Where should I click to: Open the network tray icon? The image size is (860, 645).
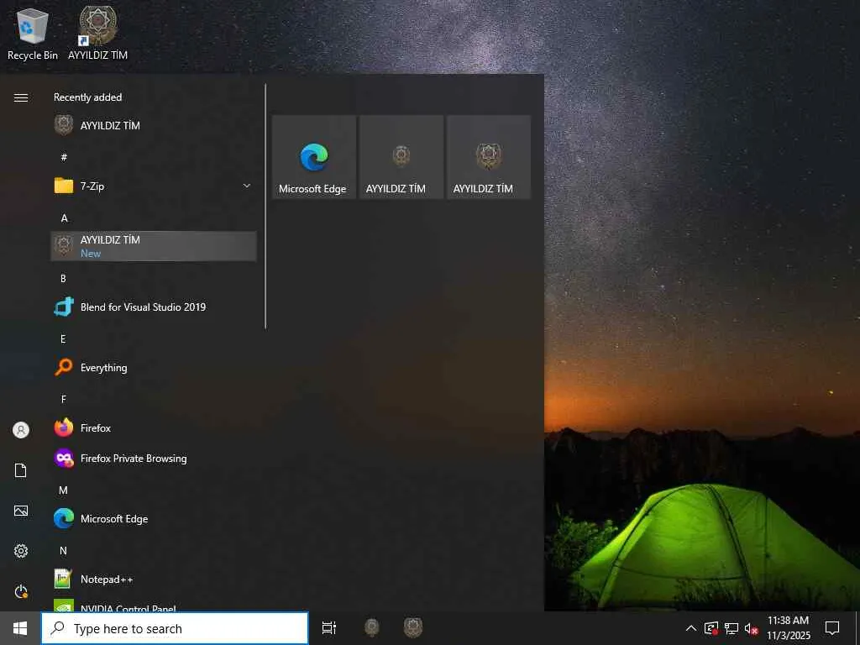pyautogui.click(x=732, y=628)
